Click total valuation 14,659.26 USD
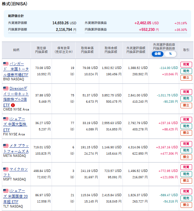The height and width of the screenshot is (211, 194). [64, 23]
